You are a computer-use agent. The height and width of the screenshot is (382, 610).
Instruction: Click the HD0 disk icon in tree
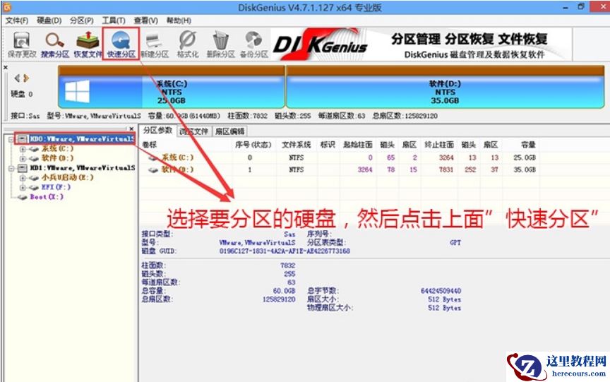23,138
